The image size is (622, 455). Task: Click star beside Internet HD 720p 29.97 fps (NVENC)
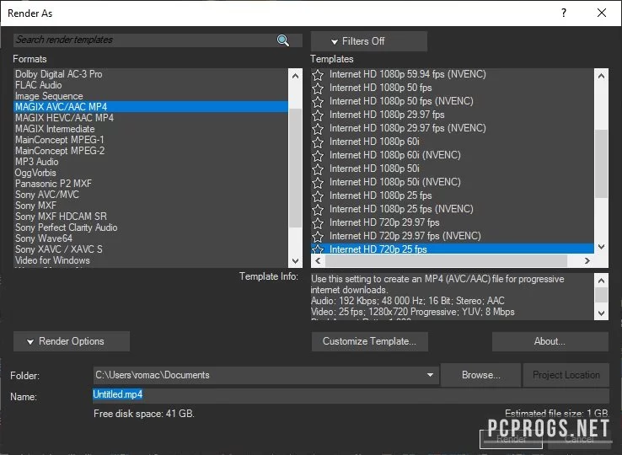(318, 237)
